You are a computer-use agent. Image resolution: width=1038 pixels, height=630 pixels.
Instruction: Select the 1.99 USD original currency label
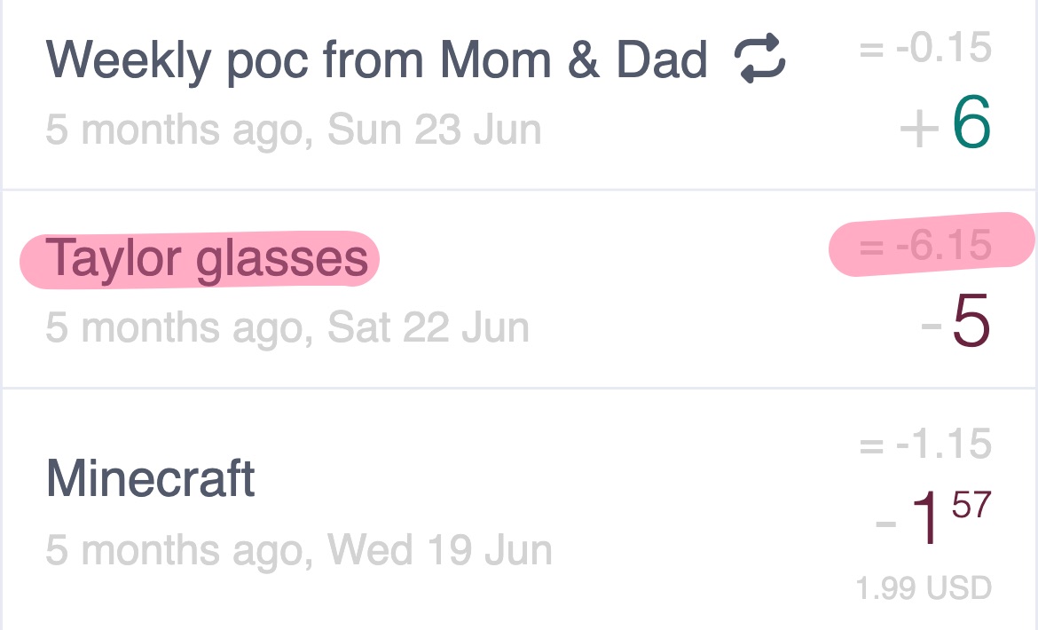(924, 587)
